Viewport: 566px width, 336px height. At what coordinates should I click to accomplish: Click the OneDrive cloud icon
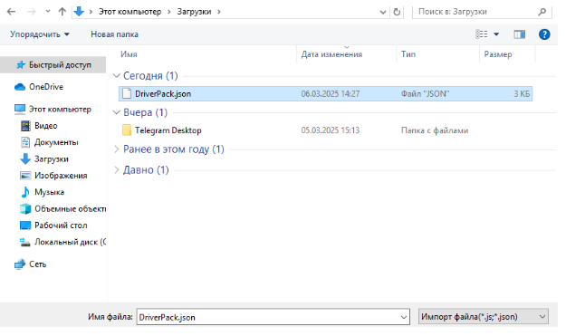click(20, 87)
